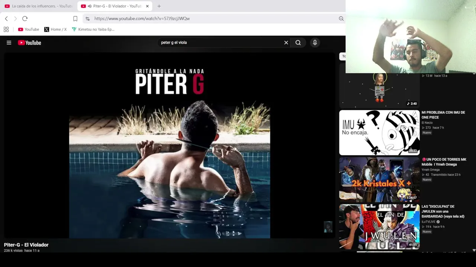Go to YouTube home via the logo
Viewport: 476px width, 267px height.
point(29,43)
